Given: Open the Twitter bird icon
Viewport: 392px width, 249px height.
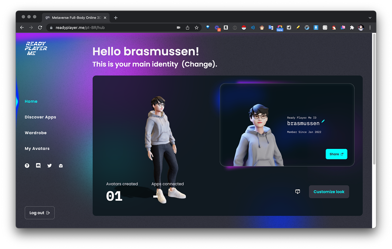Looking at the screenshot, I should [x=50, y=166].
